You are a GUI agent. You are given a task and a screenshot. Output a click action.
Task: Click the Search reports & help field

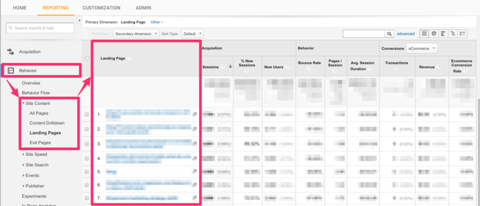pos(40,28)
